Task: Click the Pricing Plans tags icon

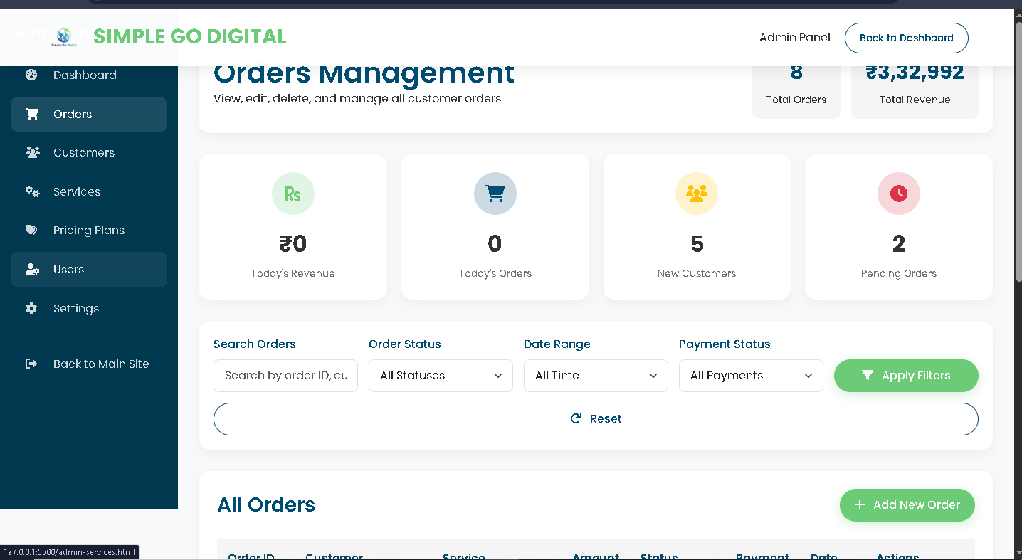Action: [x=32, y=230]
